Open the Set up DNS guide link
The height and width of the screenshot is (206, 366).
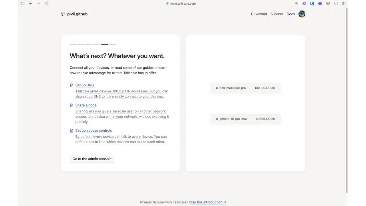[x=84, y=85]
